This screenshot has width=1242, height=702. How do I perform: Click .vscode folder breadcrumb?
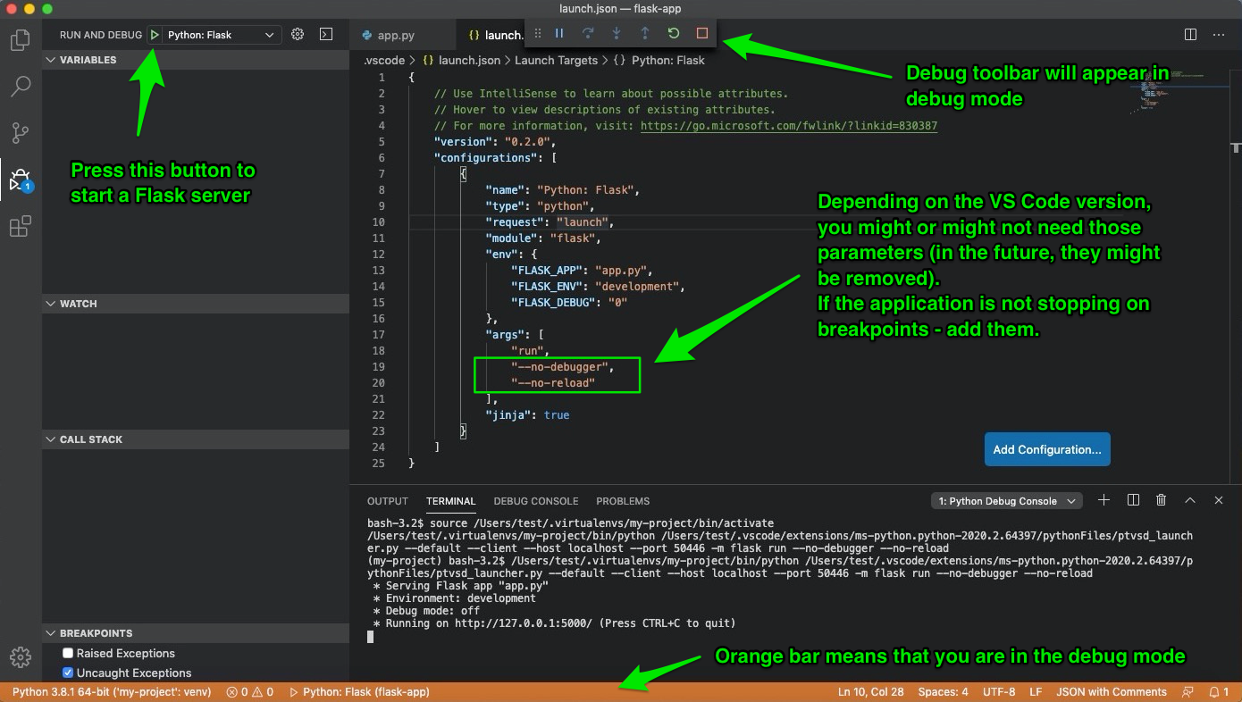coord(384,61)
